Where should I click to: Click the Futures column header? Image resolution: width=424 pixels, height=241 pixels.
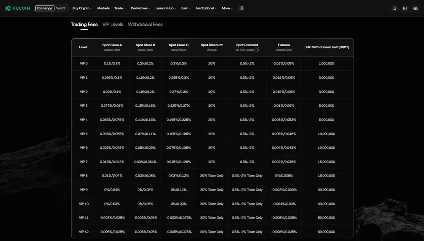pyautogui.click(x=284, y=45)
